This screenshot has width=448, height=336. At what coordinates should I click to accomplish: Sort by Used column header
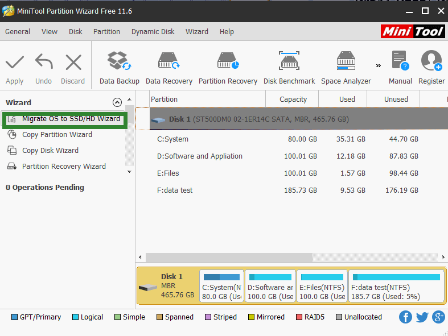coord(343,99)
